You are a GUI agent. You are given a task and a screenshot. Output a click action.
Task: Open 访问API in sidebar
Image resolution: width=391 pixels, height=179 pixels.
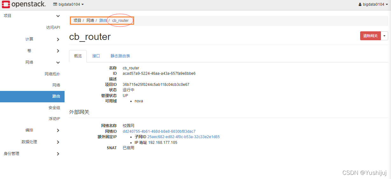click(53, 28)
